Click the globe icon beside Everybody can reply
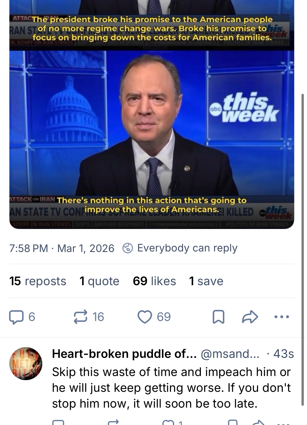 point(128,248)
